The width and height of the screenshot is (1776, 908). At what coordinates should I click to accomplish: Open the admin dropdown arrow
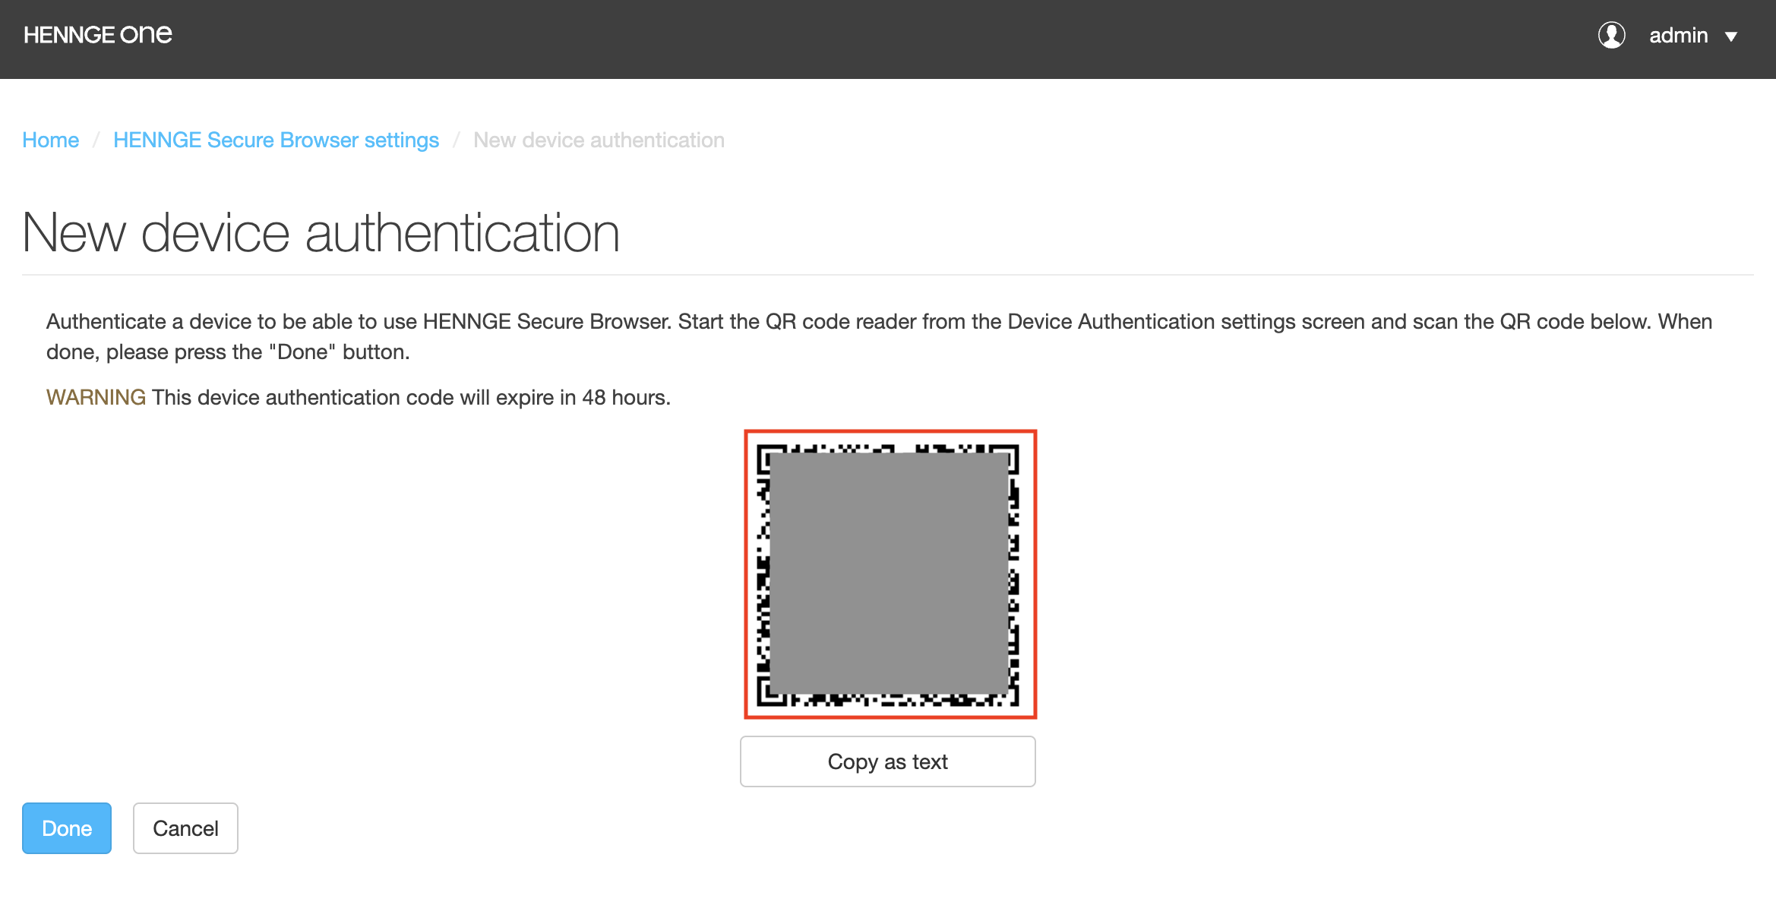(x=1731, y=36)
